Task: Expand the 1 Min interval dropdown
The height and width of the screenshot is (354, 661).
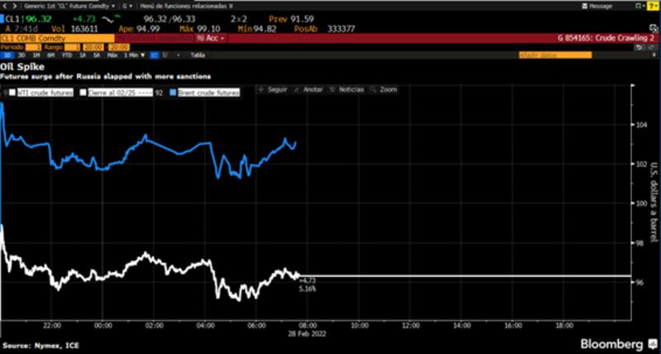Action: coord(131,55)
